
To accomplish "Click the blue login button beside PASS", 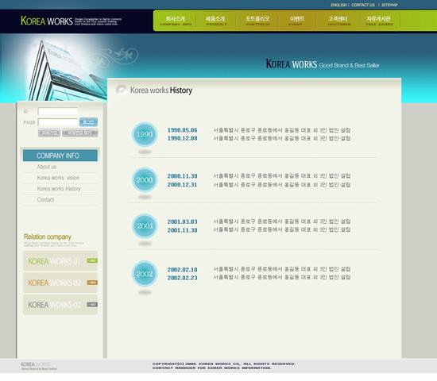I will point(88,122).
